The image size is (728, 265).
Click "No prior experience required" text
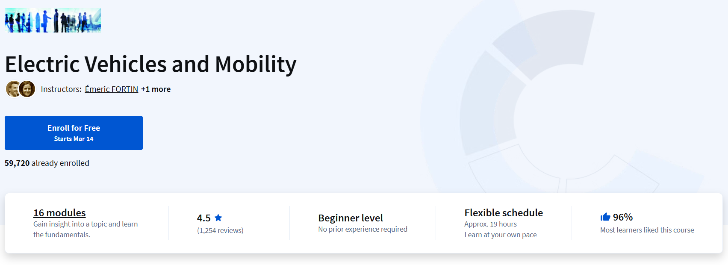pyautogui.click(x=363, y=229)
